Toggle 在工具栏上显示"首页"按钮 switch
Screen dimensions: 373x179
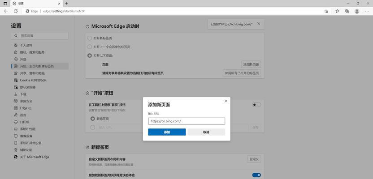pyautogui.click(x=256, y=105)
